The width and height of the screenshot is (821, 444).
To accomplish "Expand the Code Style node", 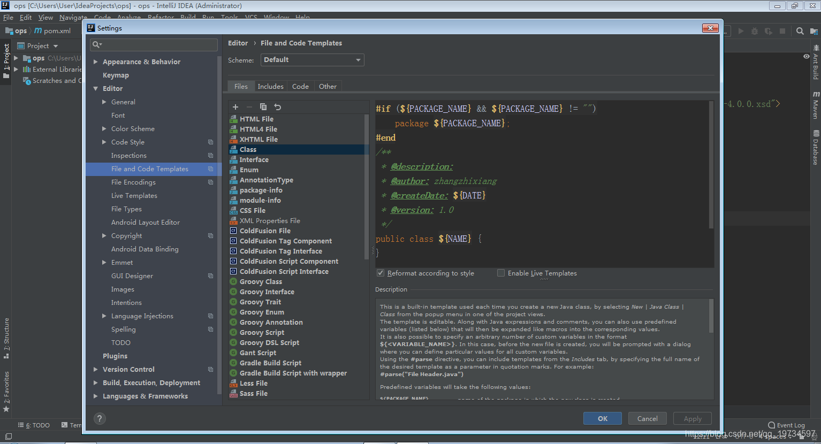I will coord(104,142).
